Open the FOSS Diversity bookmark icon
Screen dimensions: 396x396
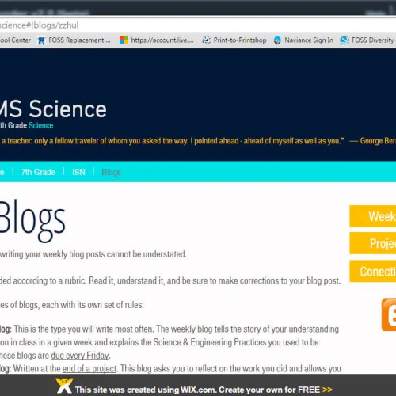click(345, 40)
